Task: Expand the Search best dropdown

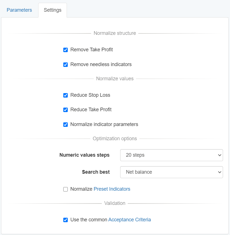Action: click(x=171, y=172)
